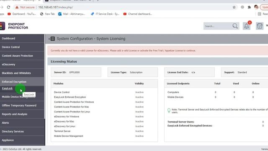Click the License End Date field

[189, 72]
